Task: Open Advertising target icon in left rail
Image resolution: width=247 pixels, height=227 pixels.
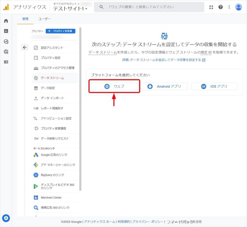Action: (6, 52)
